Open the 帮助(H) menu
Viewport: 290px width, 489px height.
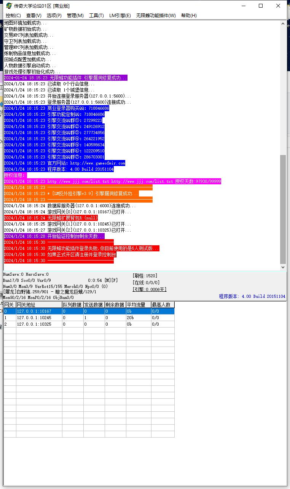point(189,16)
